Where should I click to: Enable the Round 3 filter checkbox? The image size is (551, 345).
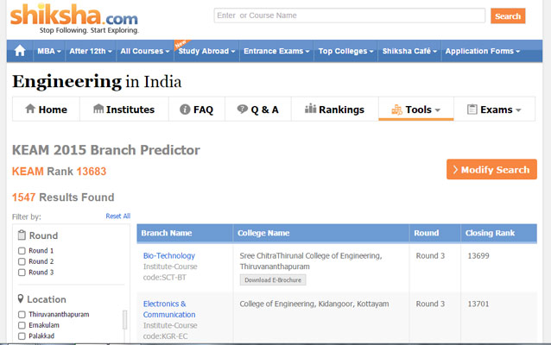[x=22, y=273]
